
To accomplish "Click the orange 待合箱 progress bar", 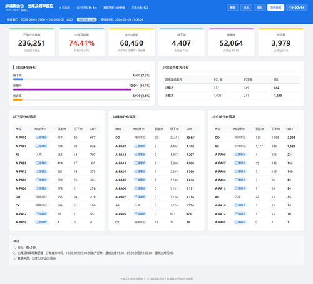I will click(18, 99).
